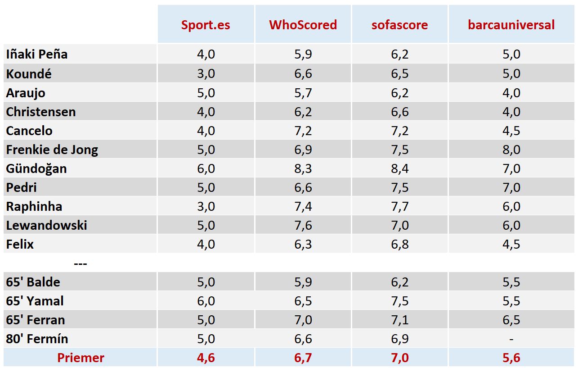Click Lewandowski's WhoScored rating 7,6
The width and height of the screenshot is (578, 368).
(x=303, y=225)
